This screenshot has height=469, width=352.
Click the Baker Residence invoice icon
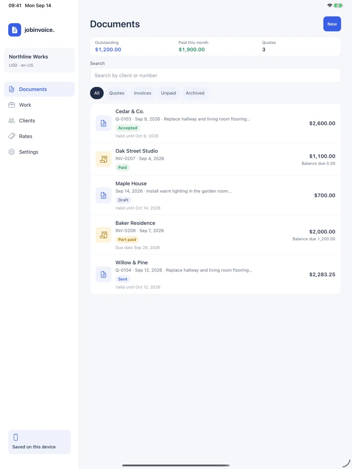(103, 235)
